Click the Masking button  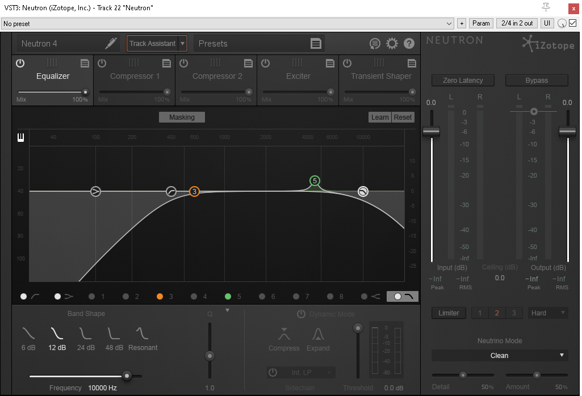pos(182,117)
